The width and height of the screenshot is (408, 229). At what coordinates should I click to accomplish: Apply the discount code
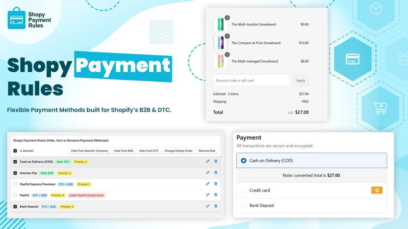point(301,80)
